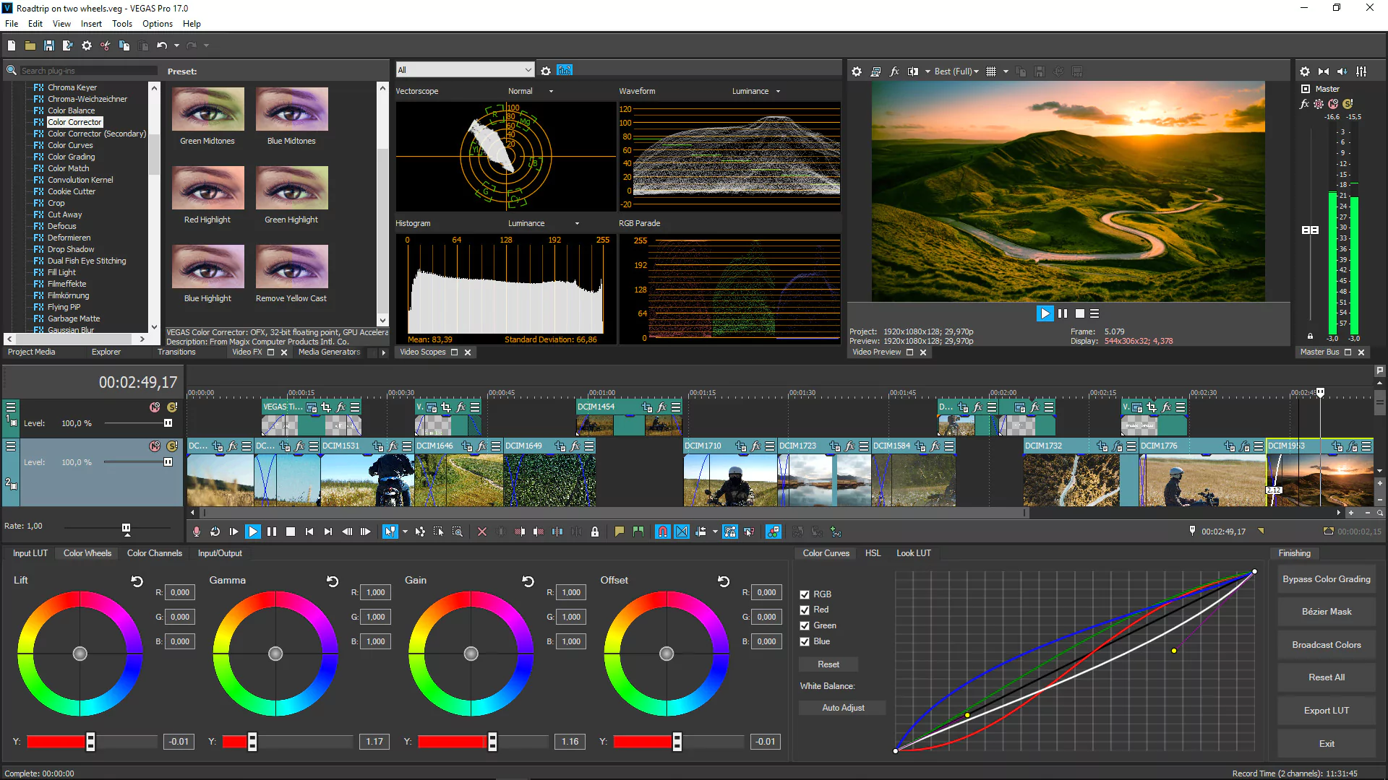Screen dimensions: 1388x780
Task: Activate the Split tool on the timeline toolbar
Action: [557, 532]
